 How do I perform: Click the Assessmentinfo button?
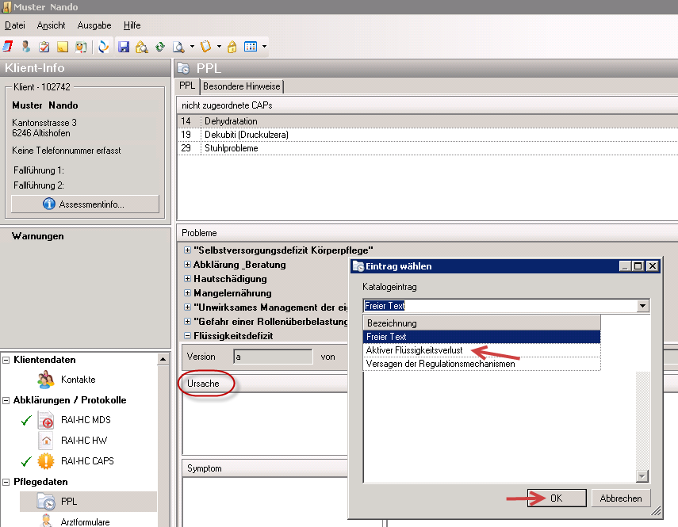click(85, 204)
